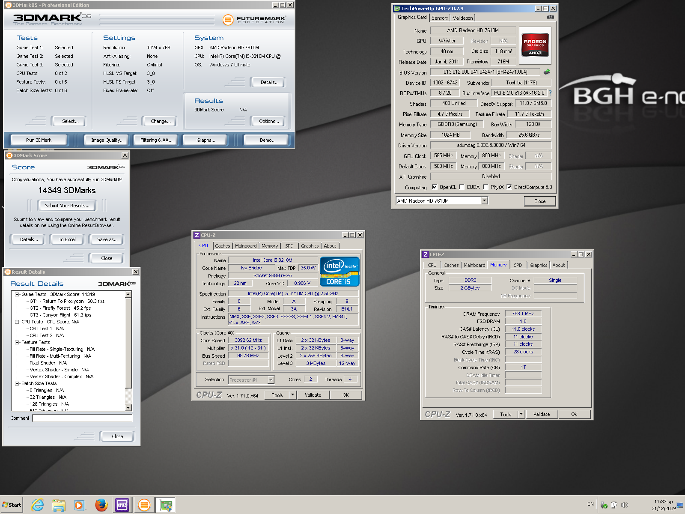The height and width of the screenshot is (514, 685).
Task: Click the Result Details scrollbar thumb
Action: tap(128, 343)
